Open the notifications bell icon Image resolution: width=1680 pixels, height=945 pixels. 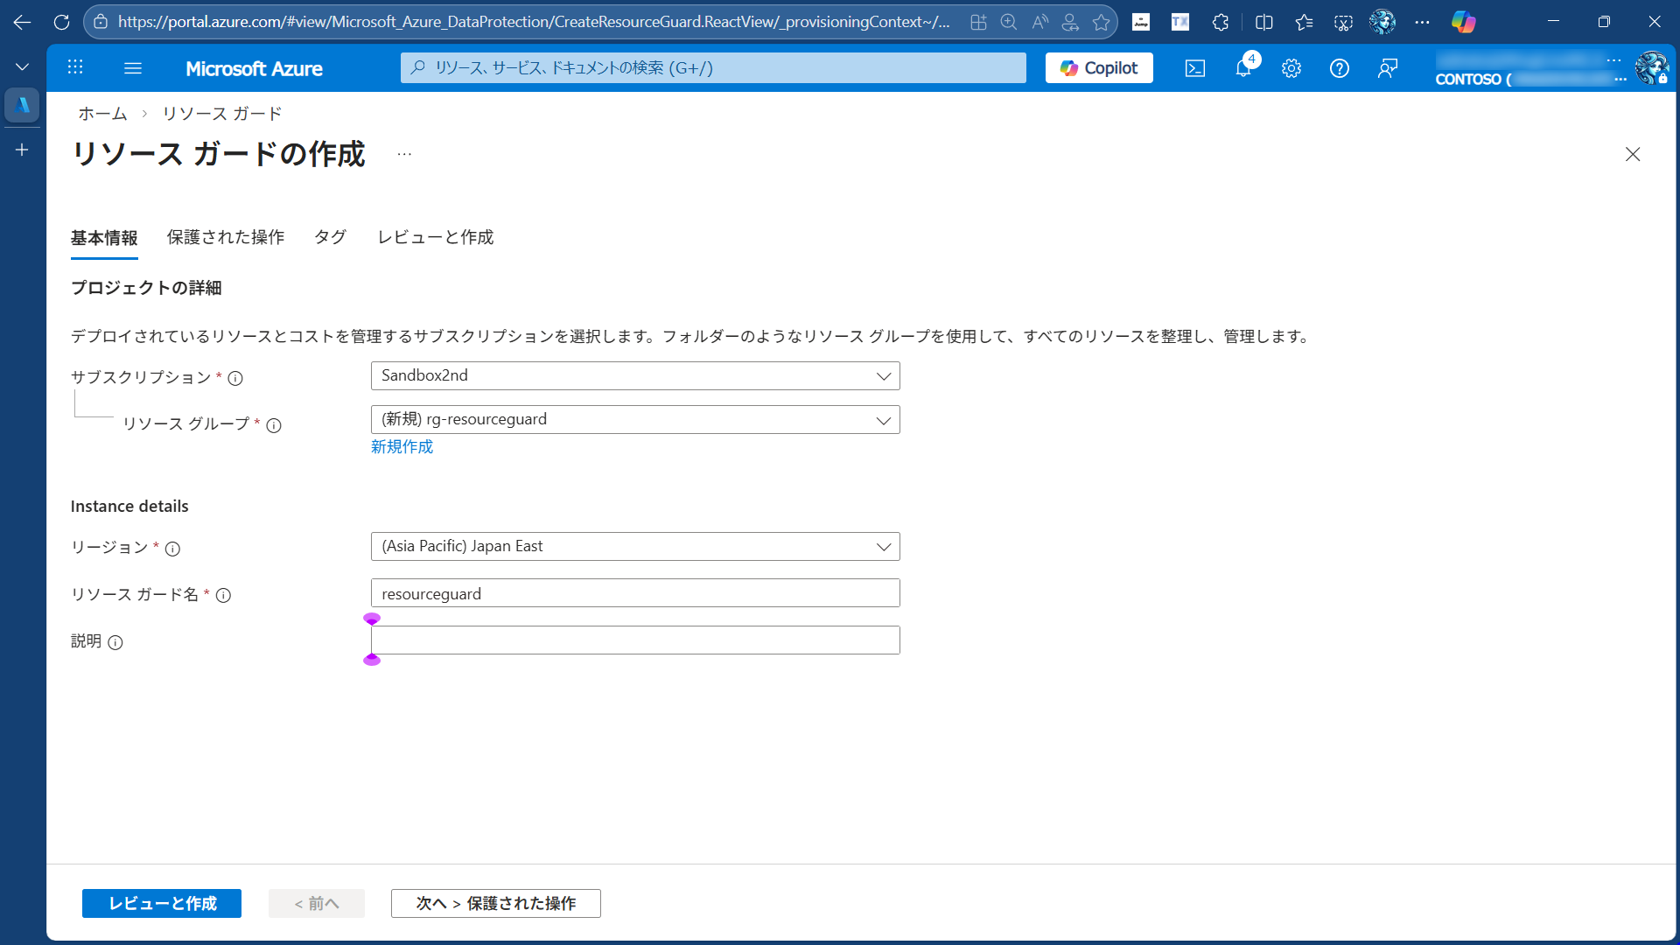1243,67
